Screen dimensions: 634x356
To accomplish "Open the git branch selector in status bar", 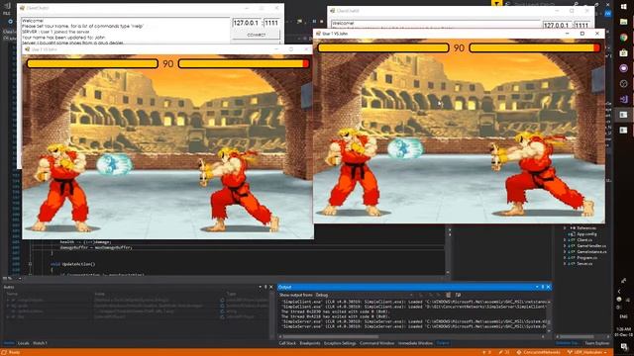I will click(586, 352).
